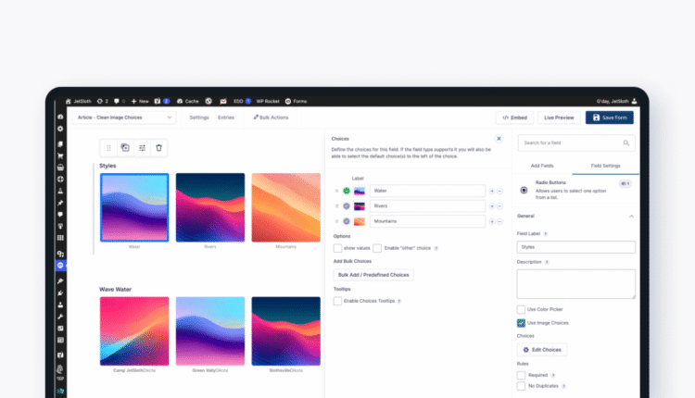695x398 pixels.
Task: Enable the "other" choice checkbox
Action: point(377,248)
